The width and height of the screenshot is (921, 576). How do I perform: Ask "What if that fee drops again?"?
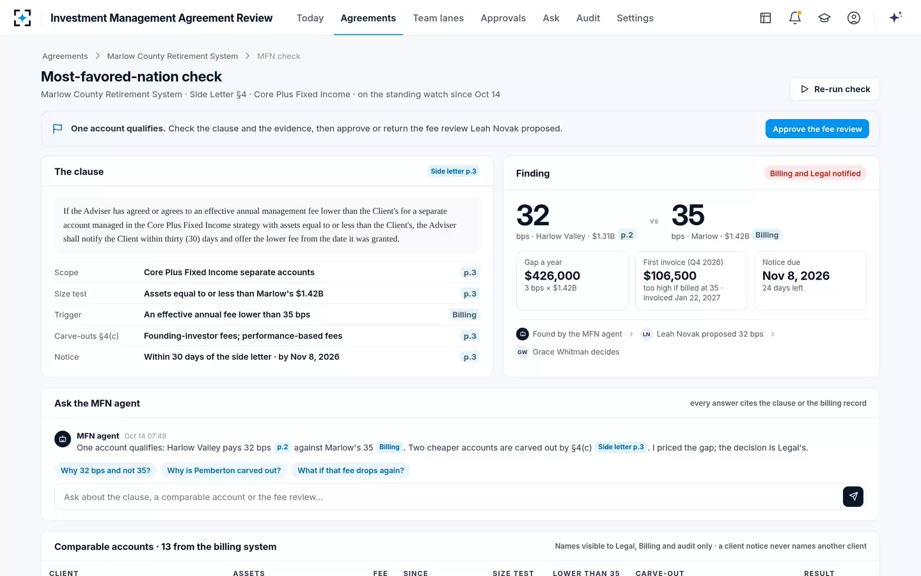350,470
